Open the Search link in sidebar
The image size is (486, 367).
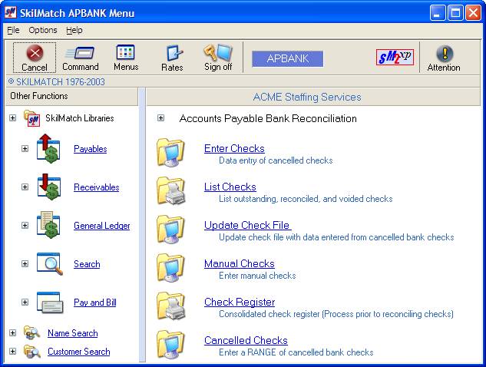[87, 264]
